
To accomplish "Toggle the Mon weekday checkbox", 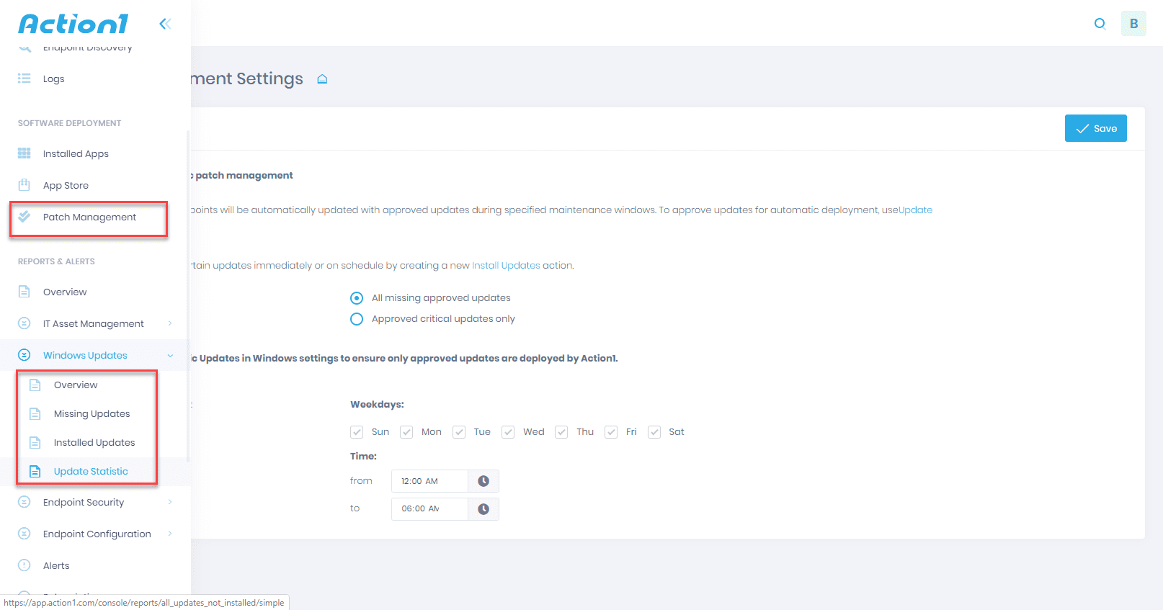I will point(406,432).
